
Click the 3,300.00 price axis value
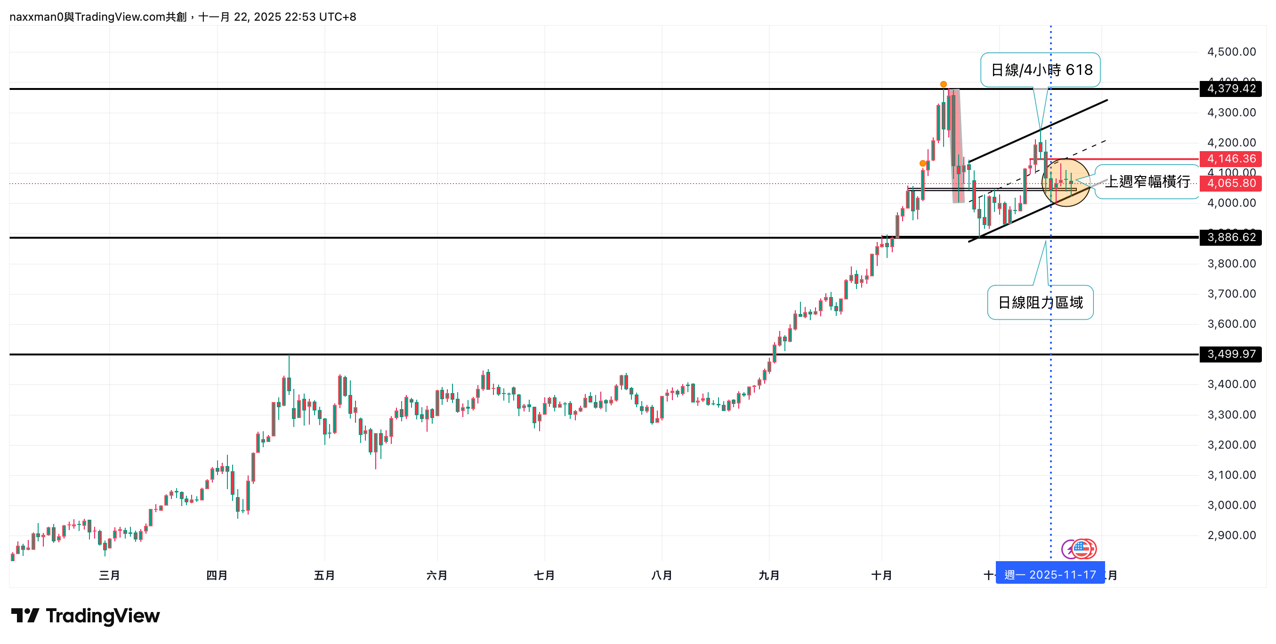[x=1232, y=415]
